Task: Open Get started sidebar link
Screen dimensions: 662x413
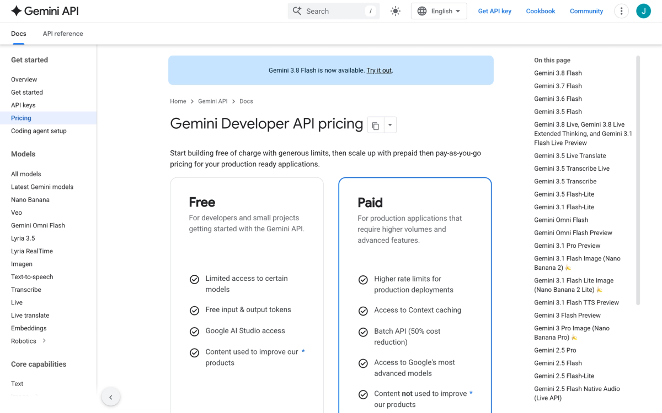Action: click(x=27, y=93)
